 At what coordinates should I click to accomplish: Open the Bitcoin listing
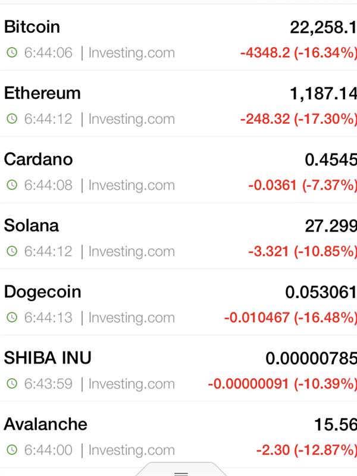178,37
